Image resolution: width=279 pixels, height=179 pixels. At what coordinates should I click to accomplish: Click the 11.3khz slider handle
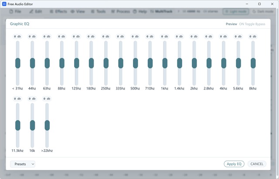pos(17,125)
